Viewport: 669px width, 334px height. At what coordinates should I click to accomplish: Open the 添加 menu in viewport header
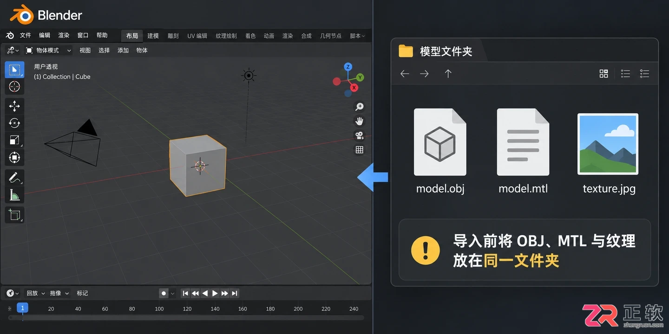point(123,50)
